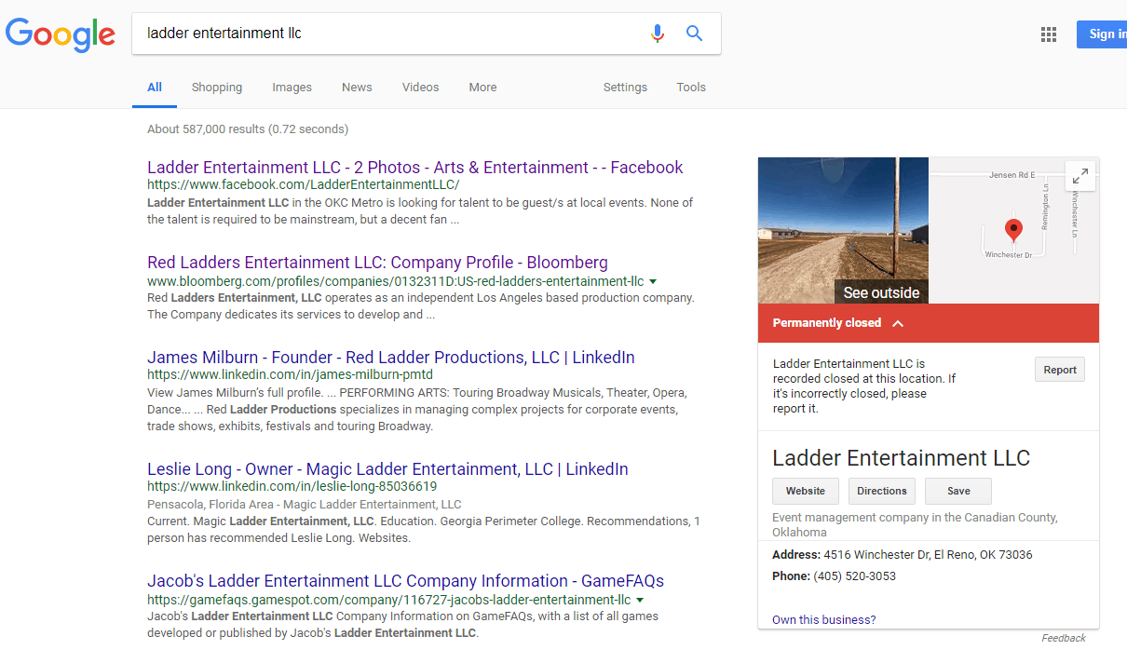Click the About 587,000 results text
1127x650 pixels.
click(x=248, y=129)
